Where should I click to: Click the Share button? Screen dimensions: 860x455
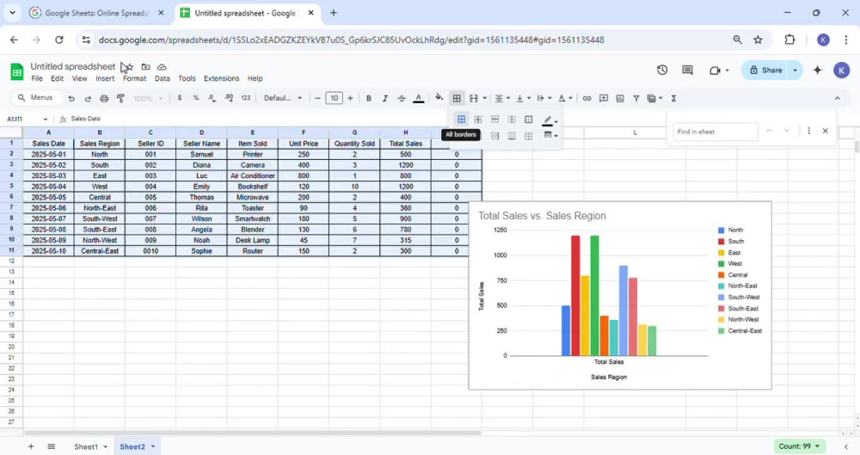click(766, 71)
